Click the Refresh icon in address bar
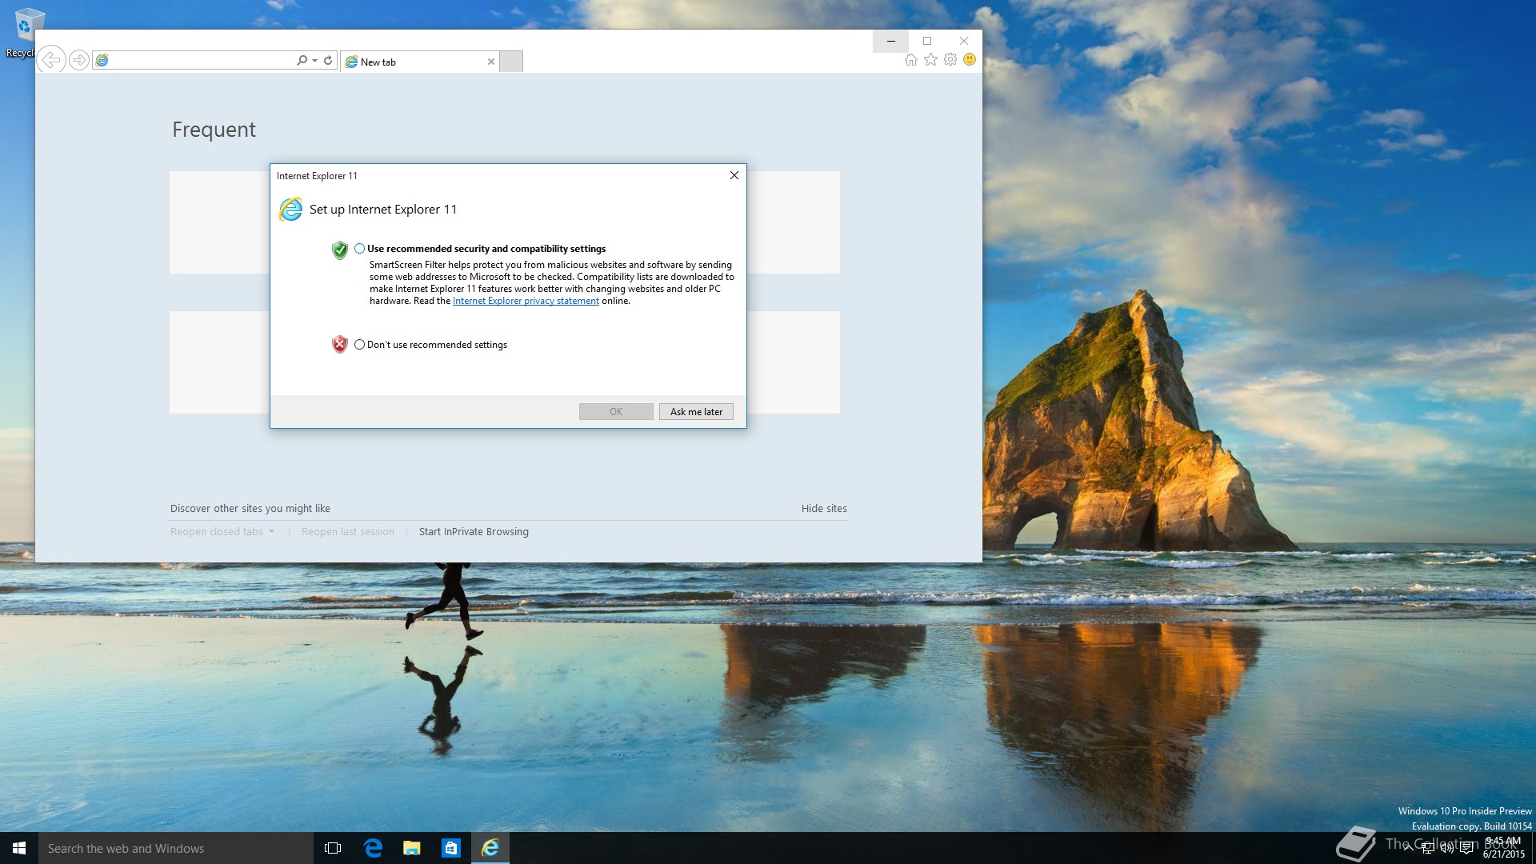1536x864 pixels. pos(328,60)
